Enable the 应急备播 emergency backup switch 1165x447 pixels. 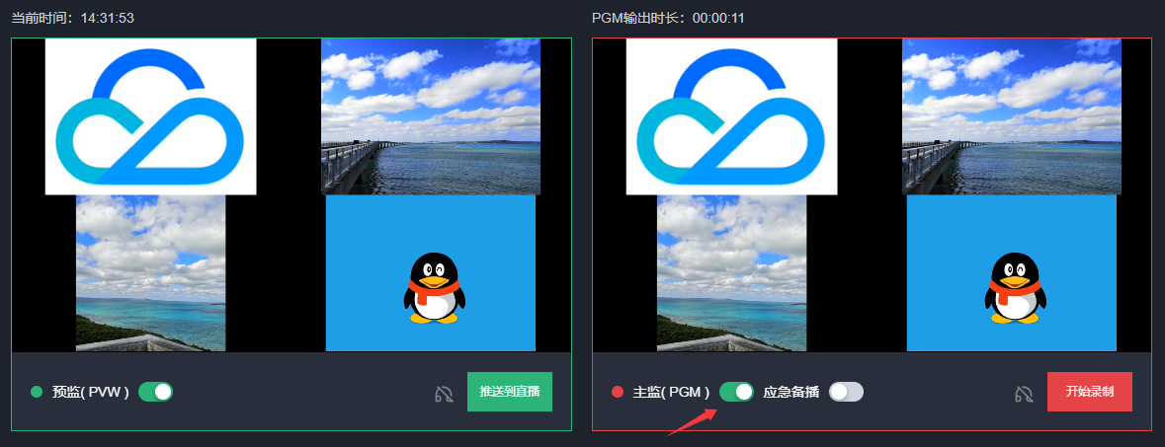coord(846,392)
